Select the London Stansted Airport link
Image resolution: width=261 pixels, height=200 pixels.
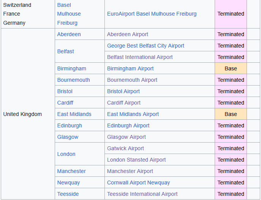point(136,160)
